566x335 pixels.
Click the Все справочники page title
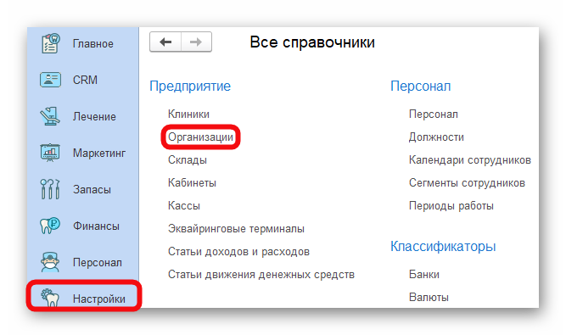(312, 42)
